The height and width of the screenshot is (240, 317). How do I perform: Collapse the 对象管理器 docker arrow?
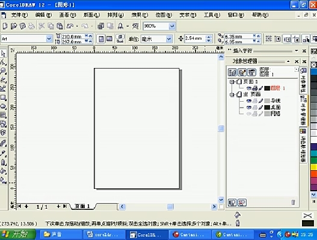point(288,61)
